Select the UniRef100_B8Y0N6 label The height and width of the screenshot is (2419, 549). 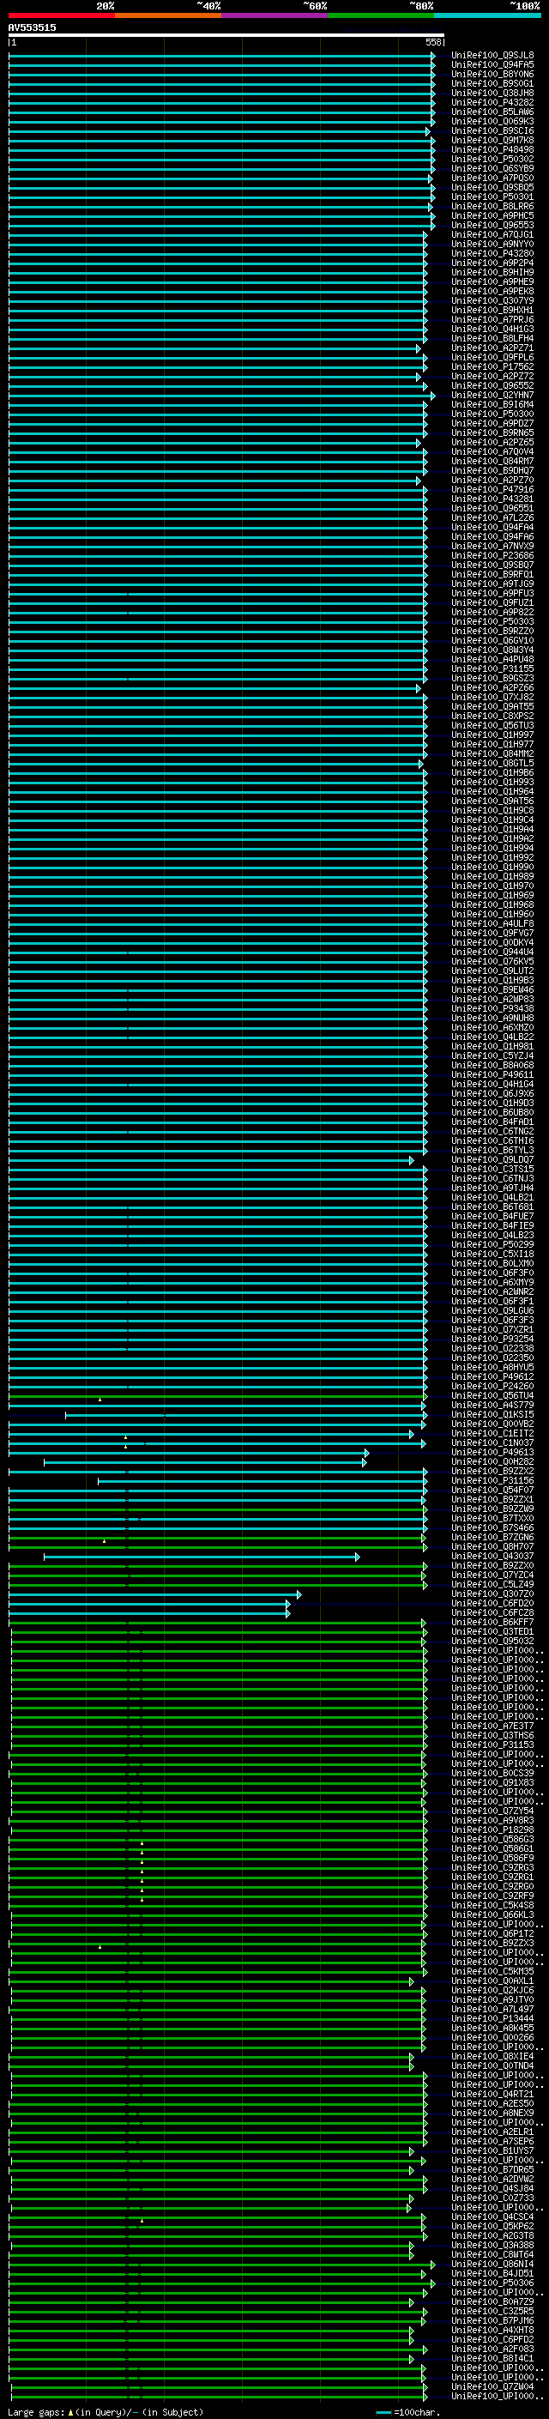point(492,74)
